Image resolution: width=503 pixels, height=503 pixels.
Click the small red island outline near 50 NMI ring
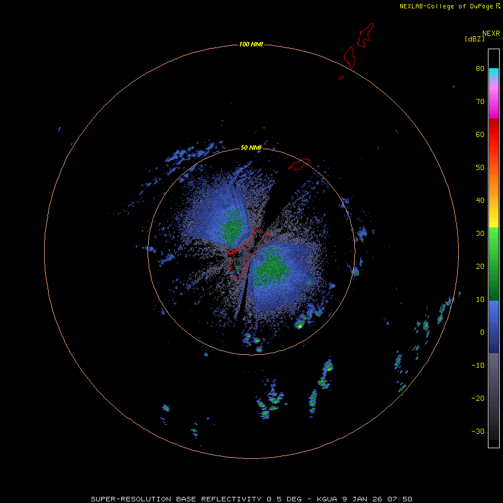click(299, 164)
